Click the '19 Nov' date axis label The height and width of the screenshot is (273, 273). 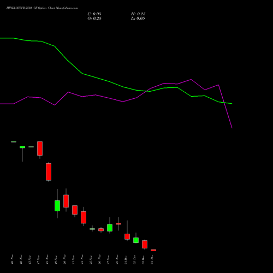(x=56, y=259)
